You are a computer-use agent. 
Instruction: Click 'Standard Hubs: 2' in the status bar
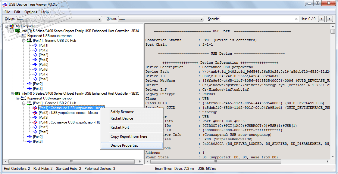tap(69, 169)
